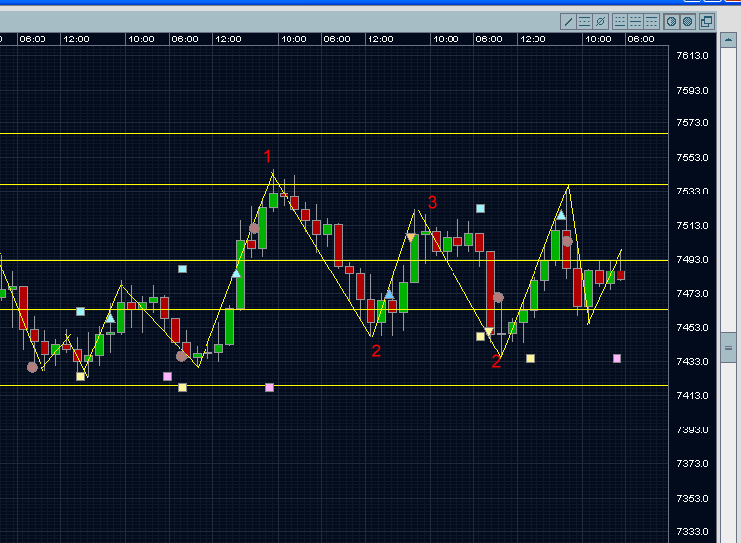
Task: Click the red wave label 1 at the peak
Action: click(x=267, y=156)
